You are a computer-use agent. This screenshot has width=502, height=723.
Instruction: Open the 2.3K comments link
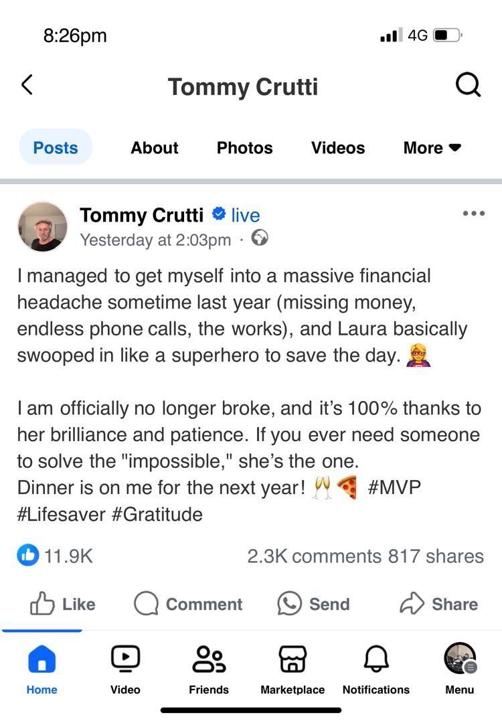pyautogui.click(x=314, y=556)
